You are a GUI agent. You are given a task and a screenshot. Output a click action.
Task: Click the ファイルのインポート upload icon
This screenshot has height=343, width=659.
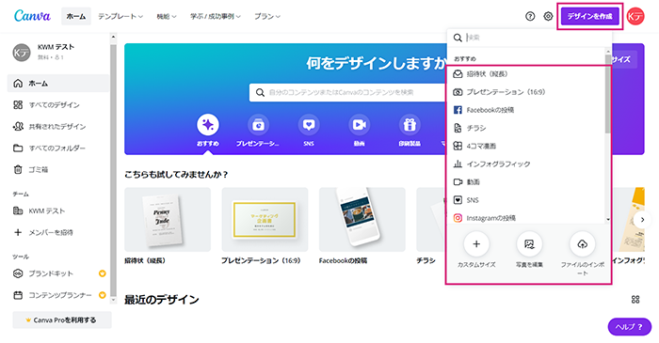[582, 243]
